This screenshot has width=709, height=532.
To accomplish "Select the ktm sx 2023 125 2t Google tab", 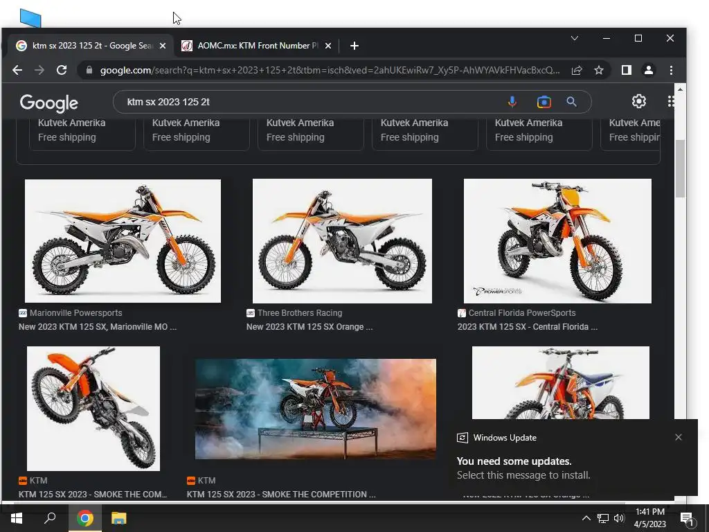I will pos(91,46).
